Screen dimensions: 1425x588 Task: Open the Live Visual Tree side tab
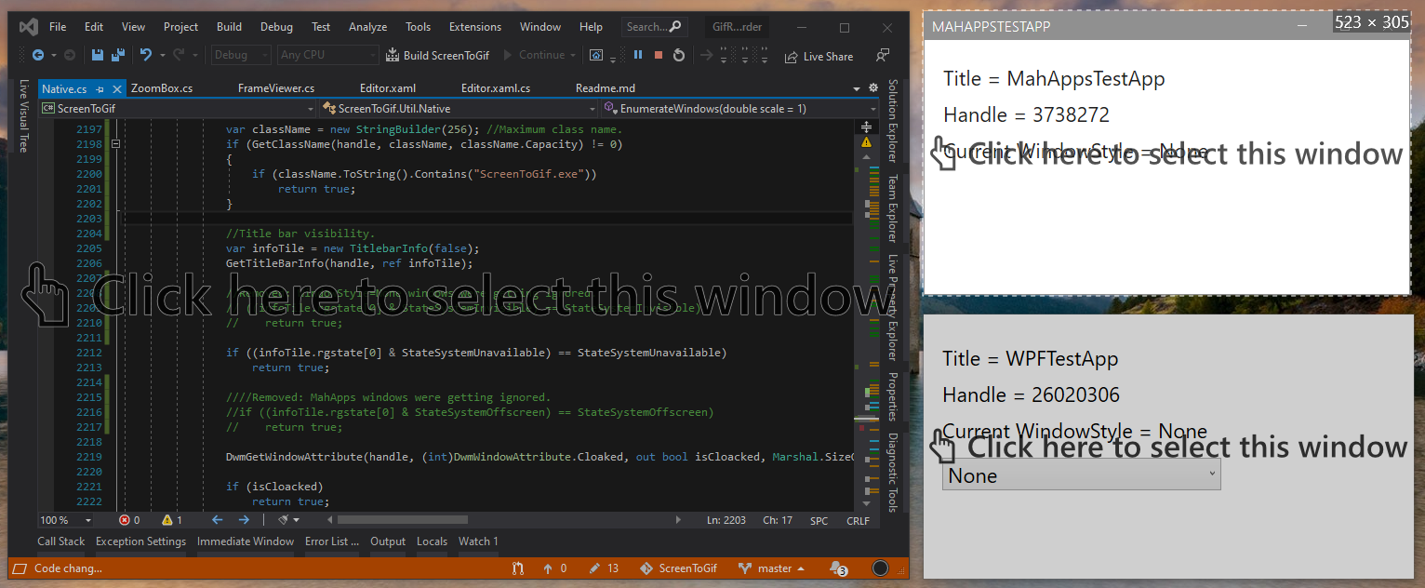pyautogui.click(x=24, y=116)
